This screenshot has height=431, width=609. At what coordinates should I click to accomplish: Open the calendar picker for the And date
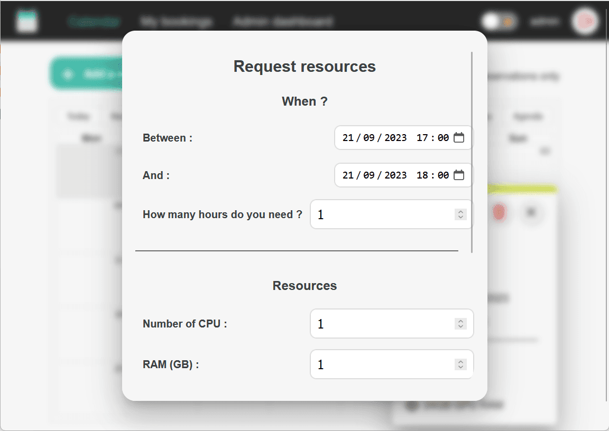click(x=459, y=175)
